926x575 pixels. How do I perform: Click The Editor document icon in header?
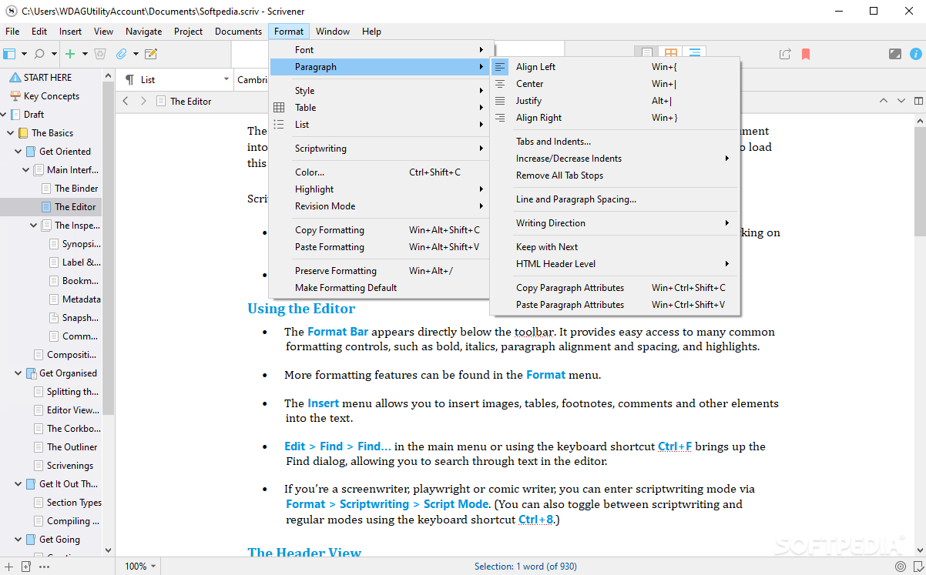[x=161, y=101]
